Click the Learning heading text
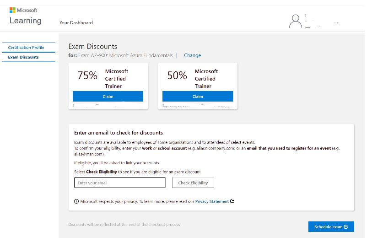 [x=26, y=21]
